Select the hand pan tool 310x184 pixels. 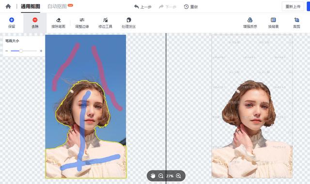(153, 176)
